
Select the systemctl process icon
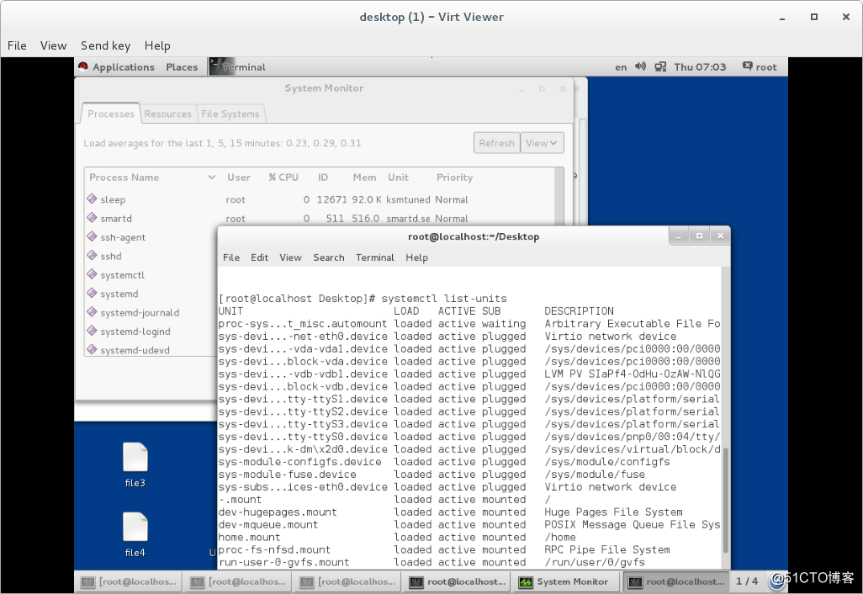click(x=92, y=274)
